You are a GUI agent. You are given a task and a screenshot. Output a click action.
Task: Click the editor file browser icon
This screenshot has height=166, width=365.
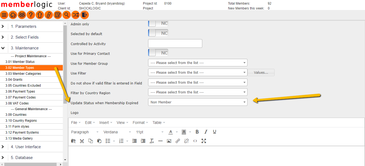pyautogui.click(x=73, y=141)
